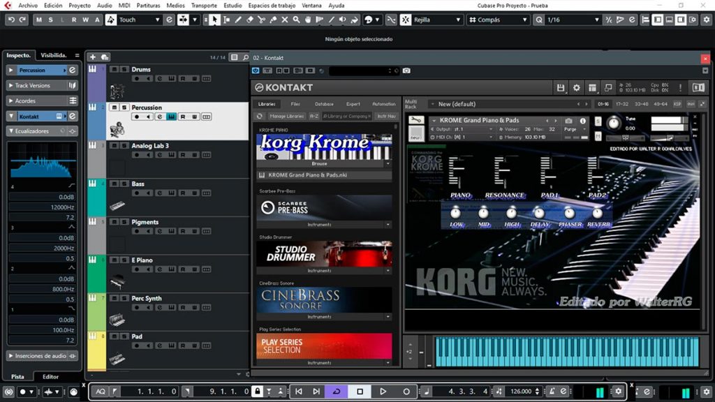Click the 126.000 tempo field
Image resolution: width=715 pixels, height=402 pixels.
coord(521,391)
